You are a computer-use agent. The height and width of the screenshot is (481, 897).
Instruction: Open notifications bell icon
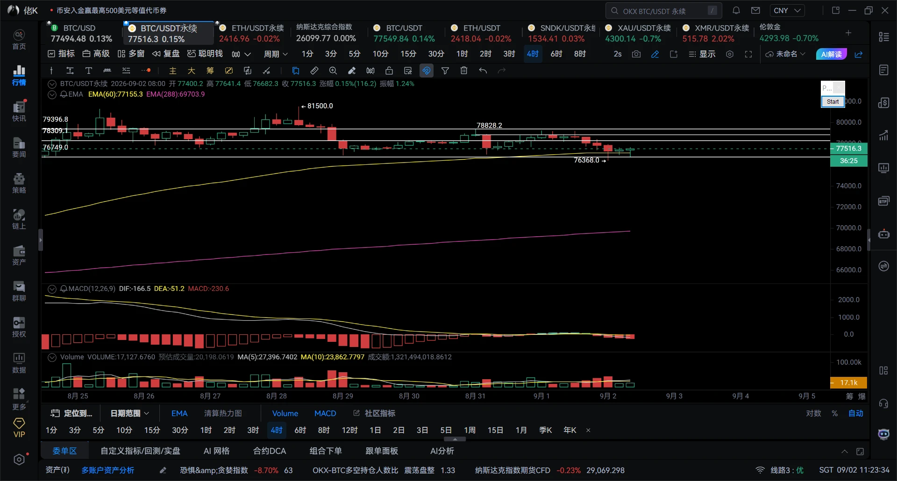click(x=736, y=10)
